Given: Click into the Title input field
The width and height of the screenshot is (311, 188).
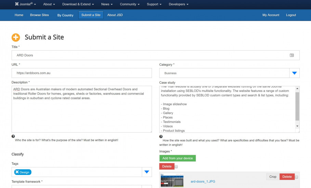Looking at the screenshot, I should point(155,55).
